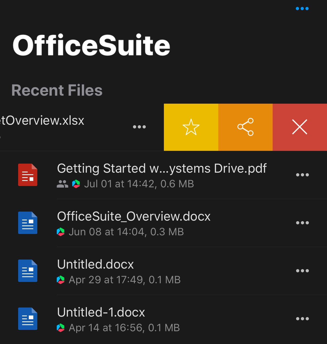
Task: Click the red PDF file icon
Action: (x=28, y=175)
